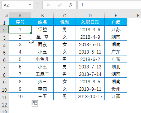Click the 户籍 header cell
141x113 pixels.
116,22
